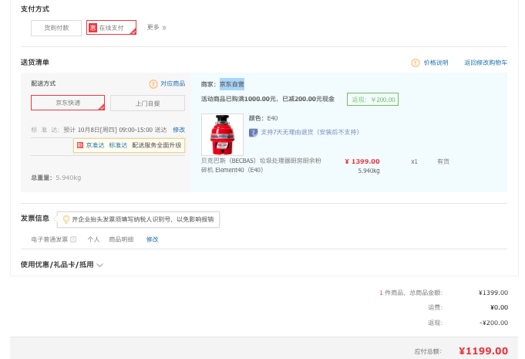Click the 7-day return icon
Screen dimensions: 525x359
(253, 133)
